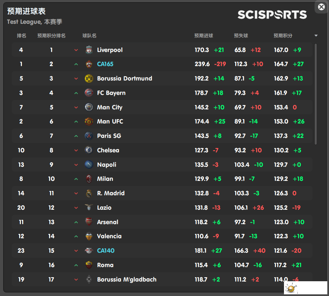Click the Valencia bat crest icon
Viewport: 329px width, 296px height.
(89, 236)
